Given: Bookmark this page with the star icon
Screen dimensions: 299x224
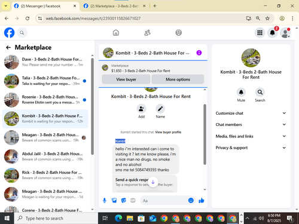Looking at the screenshot, I should [x=267, y=19].
